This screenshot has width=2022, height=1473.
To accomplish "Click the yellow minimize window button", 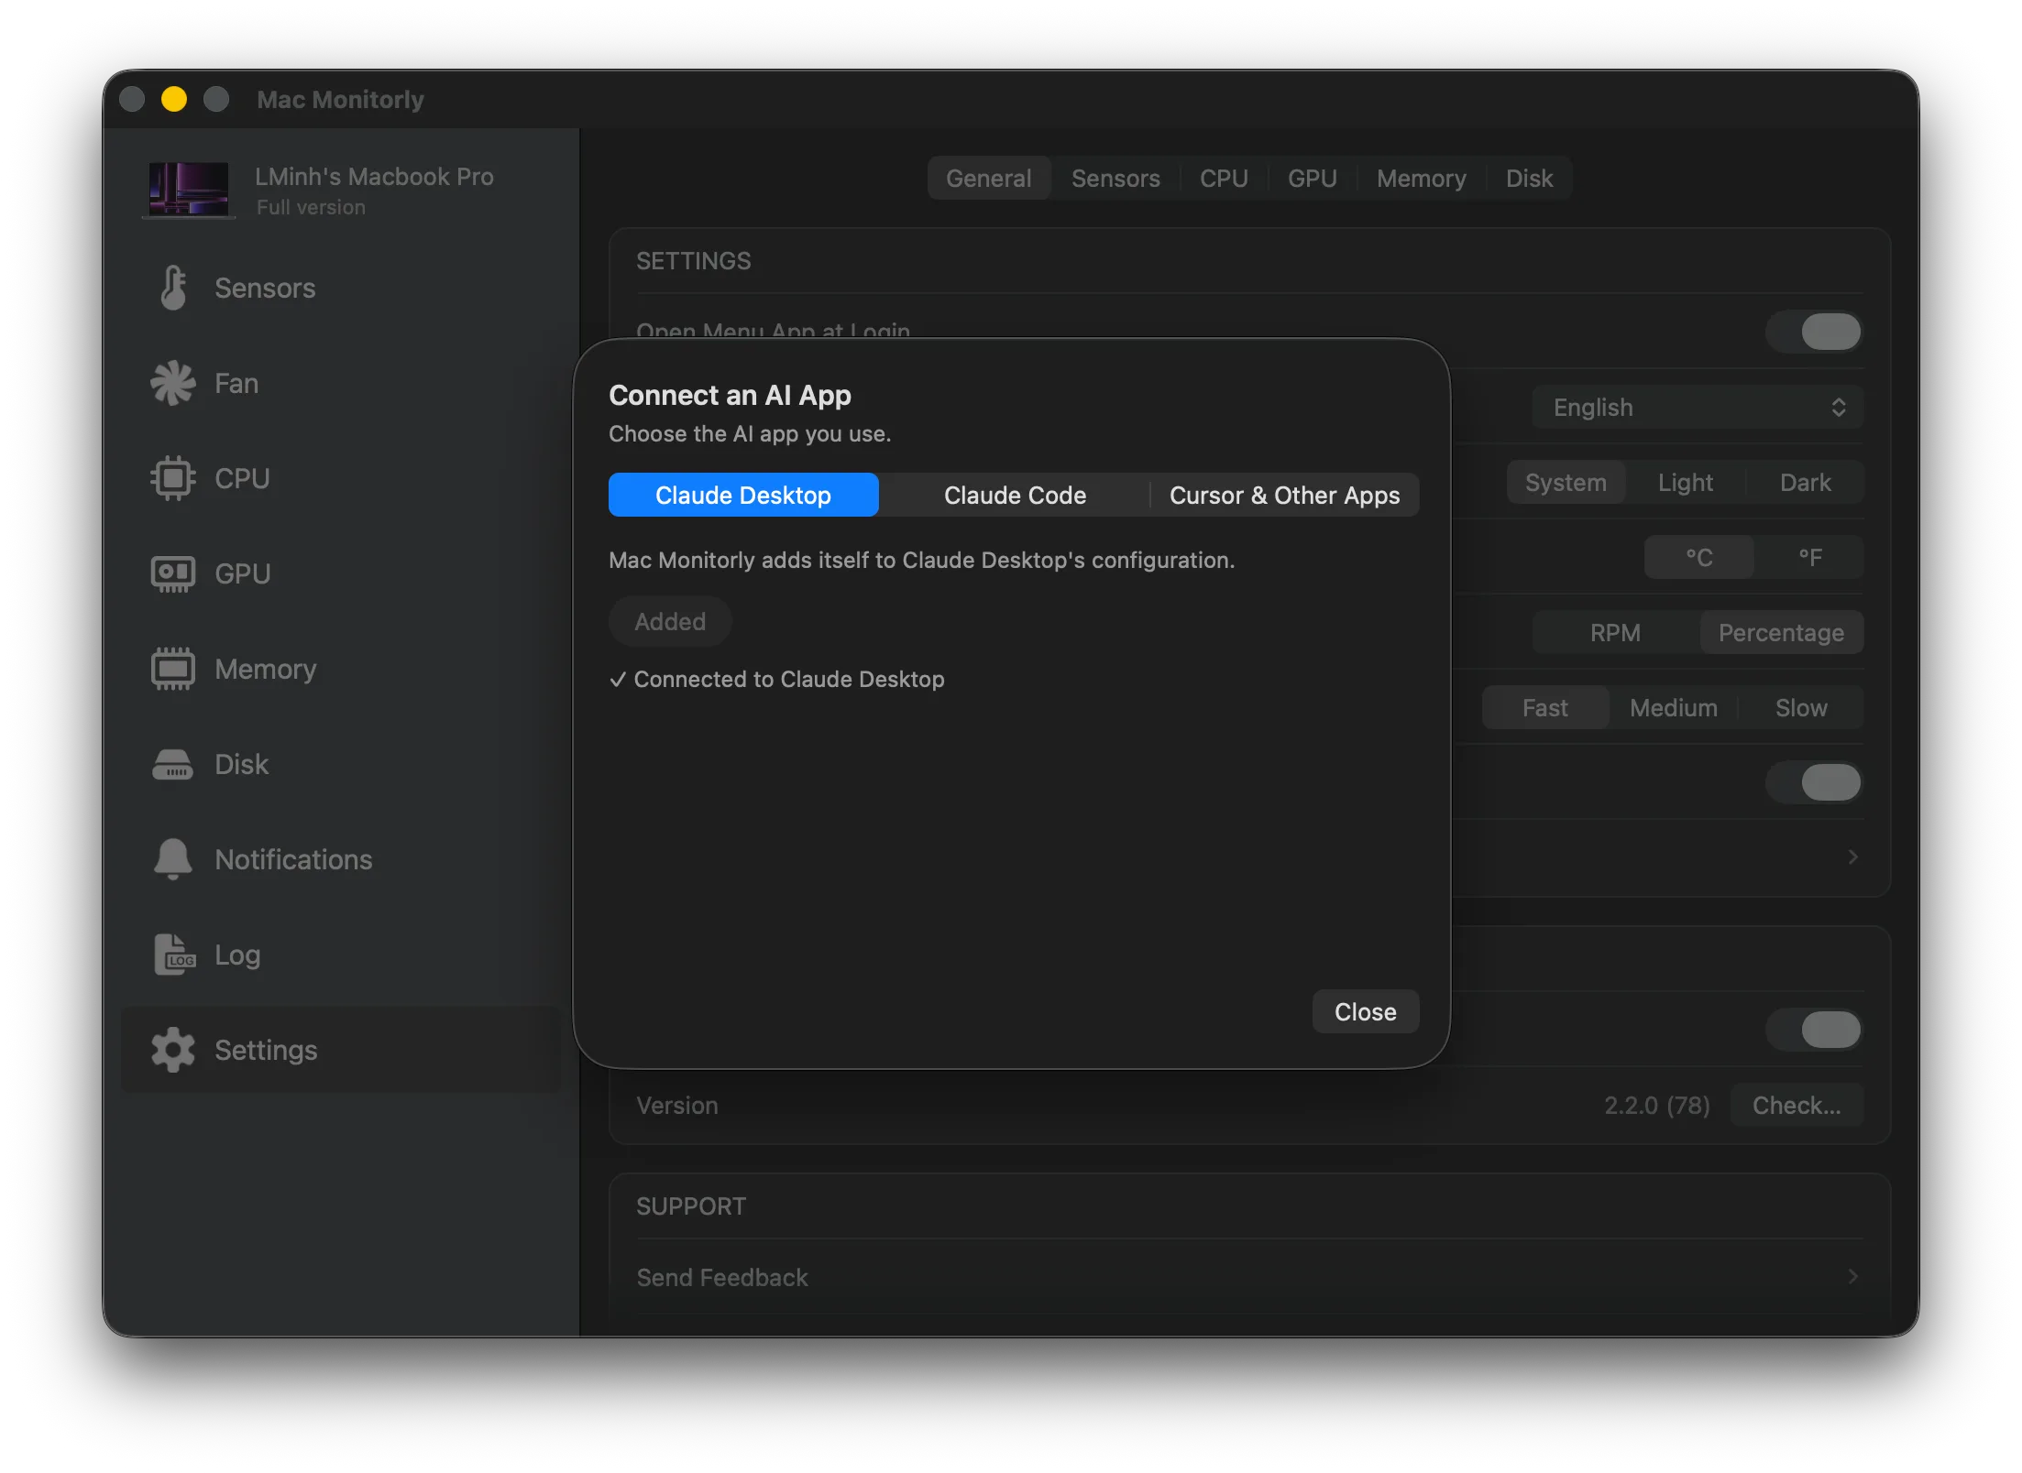I will point(174,99).
